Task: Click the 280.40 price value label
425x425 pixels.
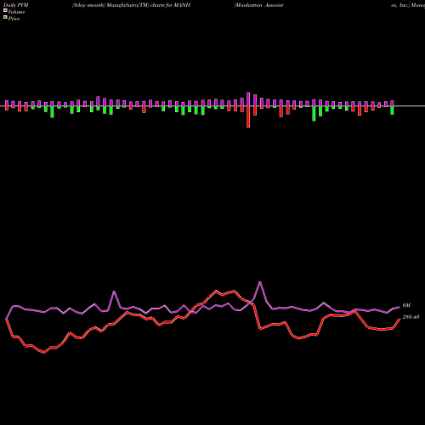Action: pos(411,317)
